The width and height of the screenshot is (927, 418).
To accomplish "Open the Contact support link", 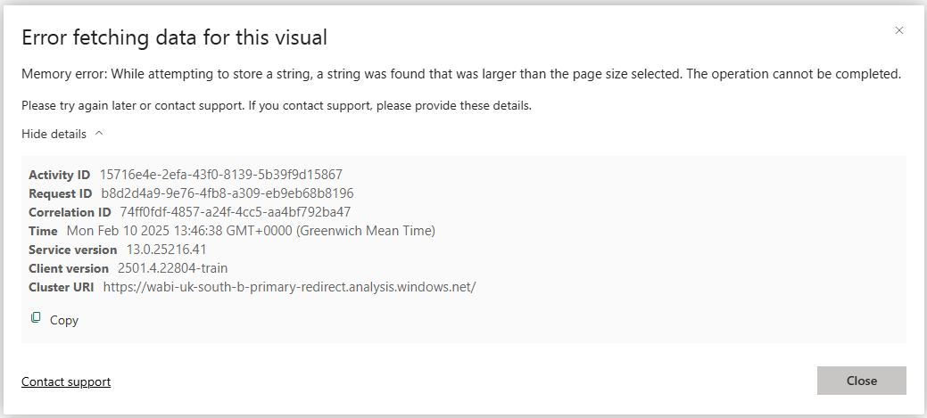I will click(x=66, y=381).
